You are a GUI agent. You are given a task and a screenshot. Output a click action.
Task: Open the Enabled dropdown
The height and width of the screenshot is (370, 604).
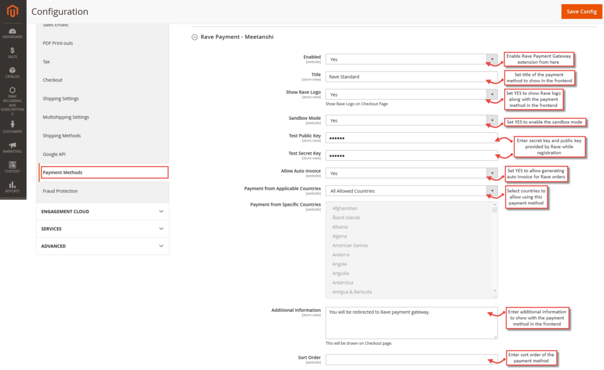tap(412, 60)
